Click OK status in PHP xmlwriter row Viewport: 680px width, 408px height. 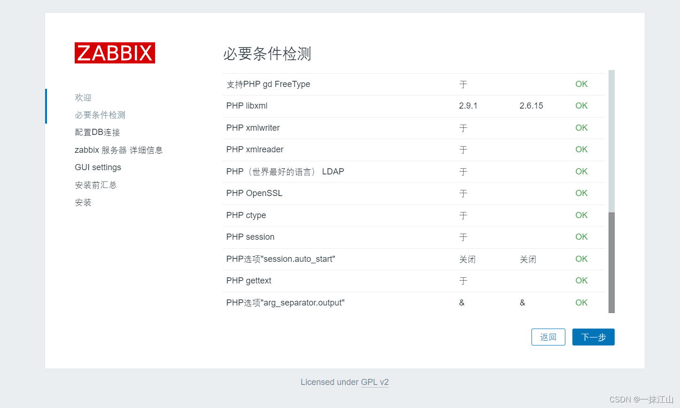coord(581,128)
